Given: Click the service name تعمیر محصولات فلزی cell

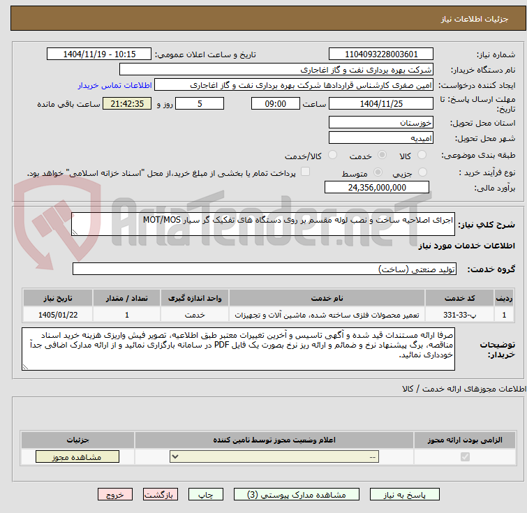Looking at the screenshot, I should 327,315.
